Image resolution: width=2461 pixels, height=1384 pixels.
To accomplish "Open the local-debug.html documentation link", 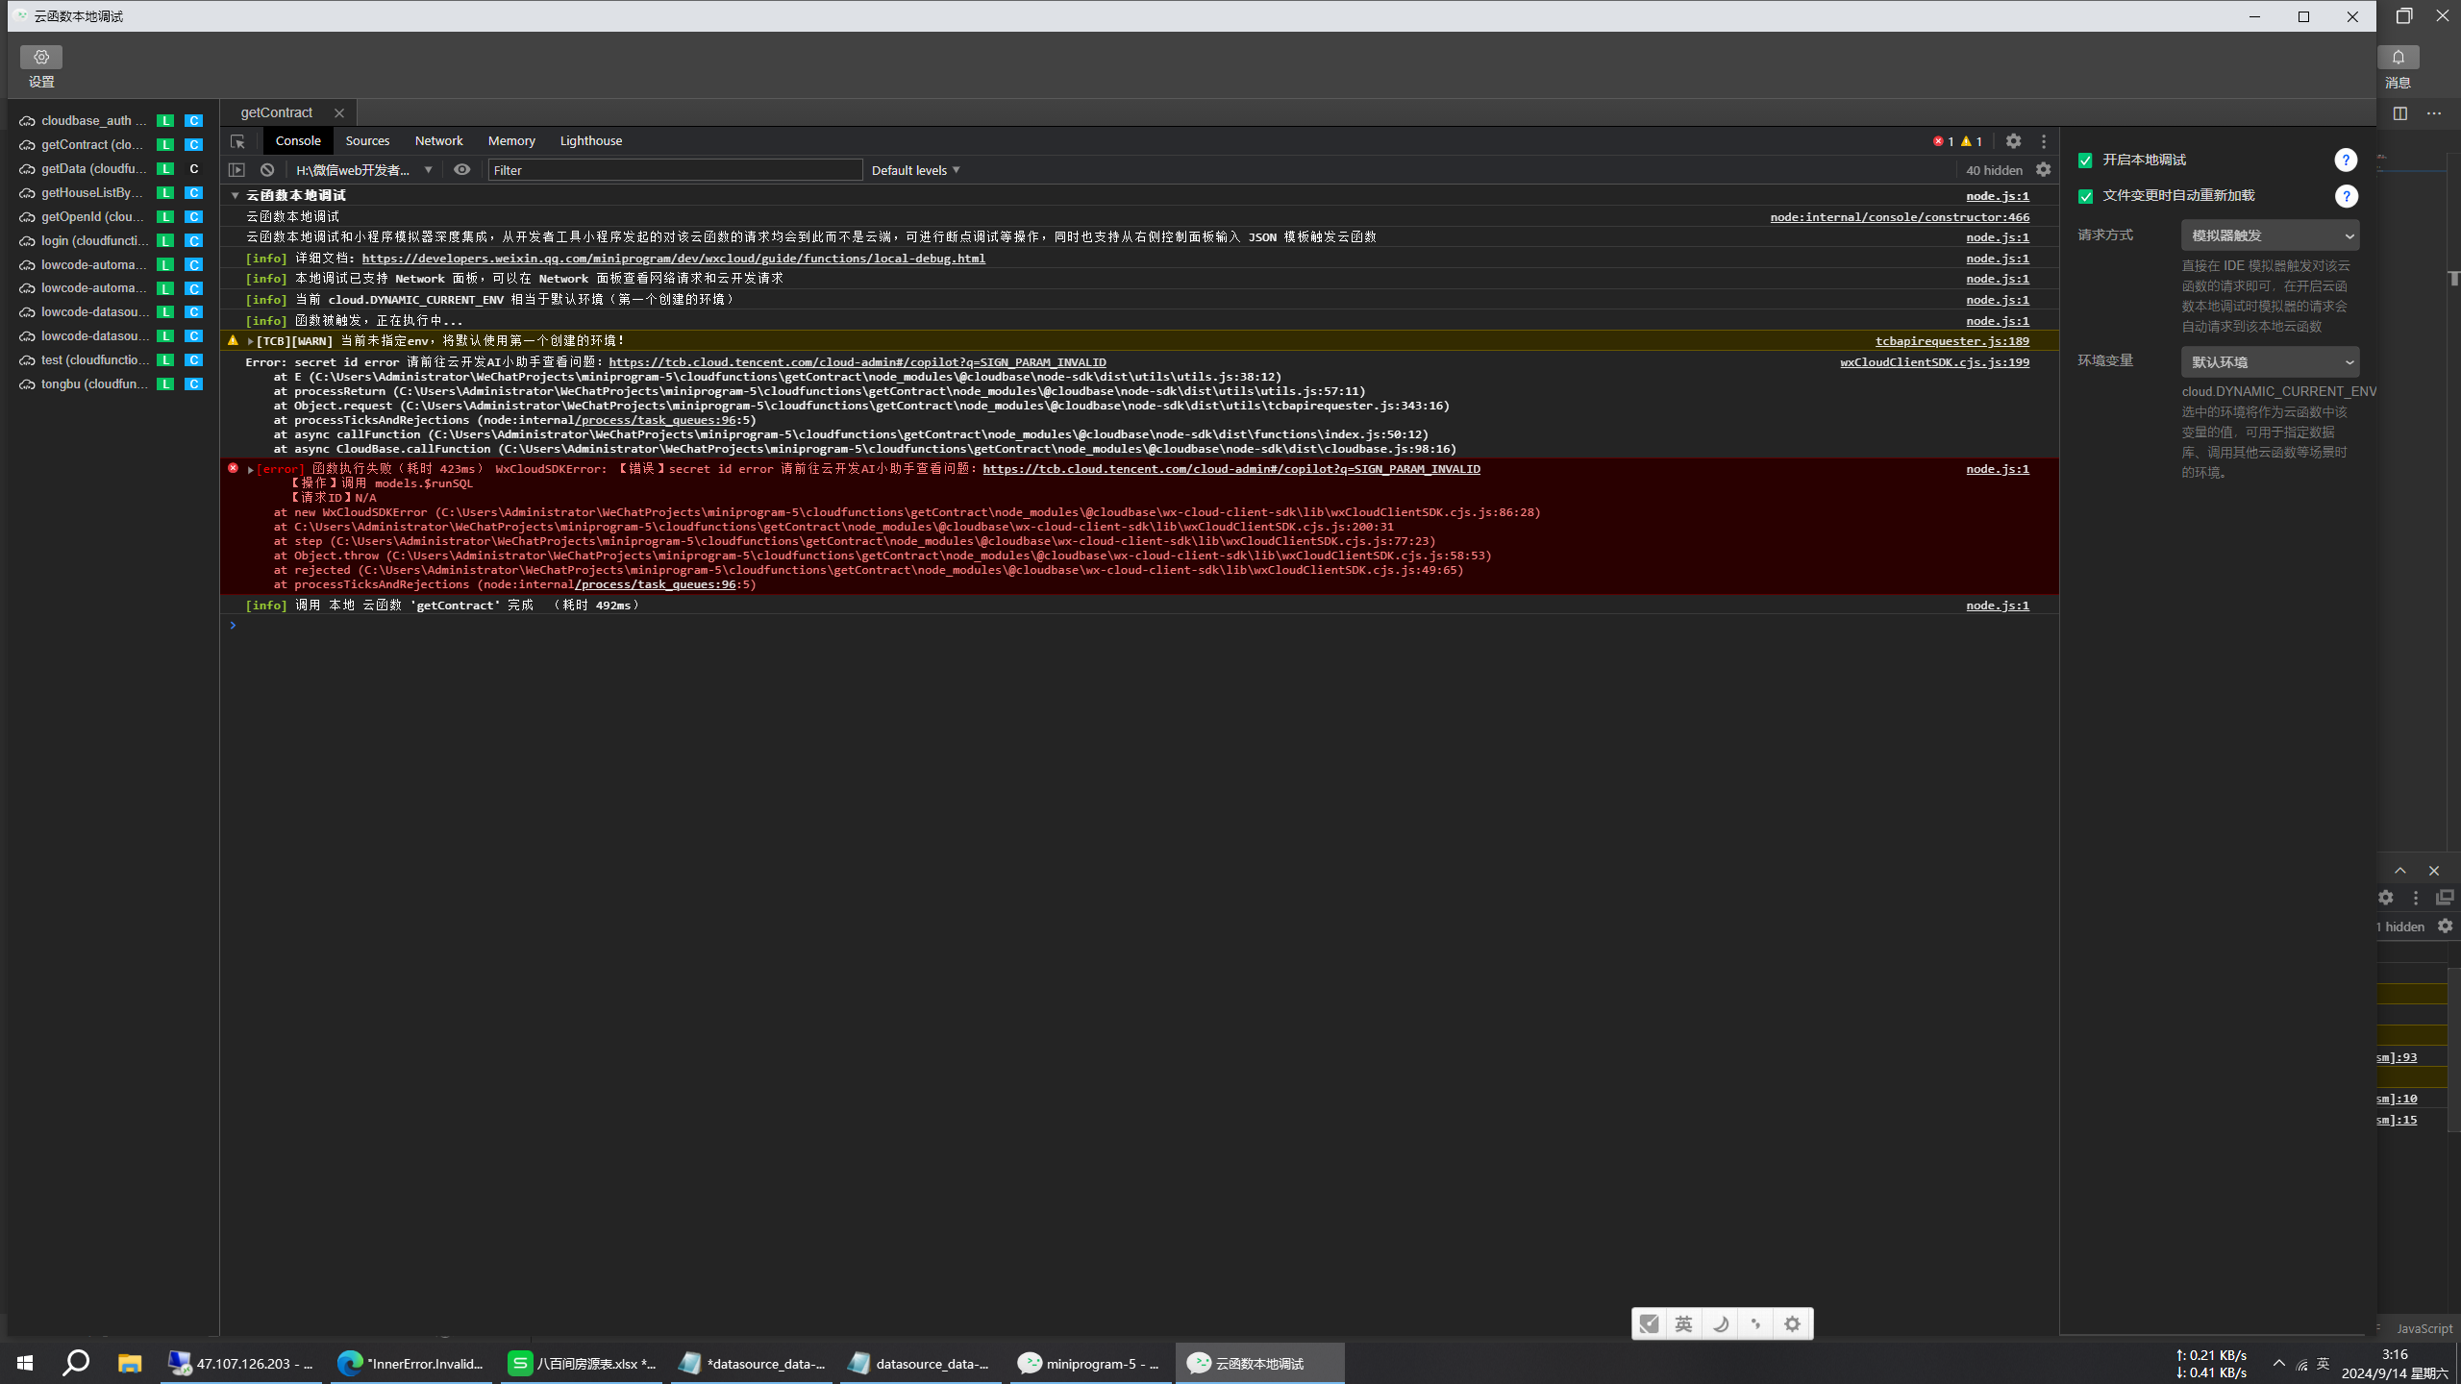I will pos(673,259).
